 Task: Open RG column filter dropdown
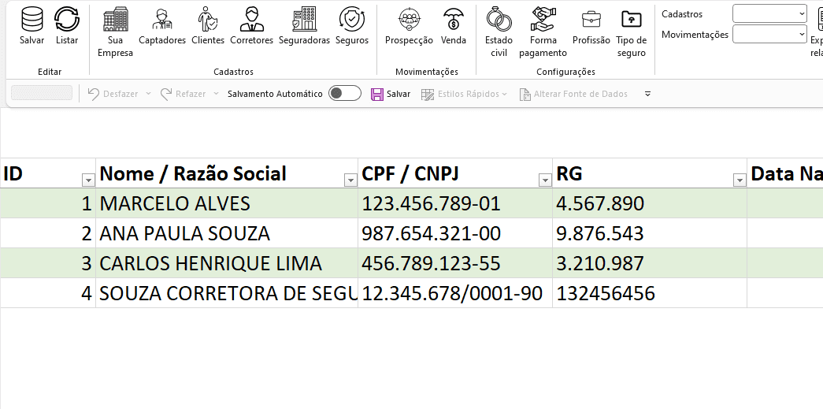[x=739, y=180]
